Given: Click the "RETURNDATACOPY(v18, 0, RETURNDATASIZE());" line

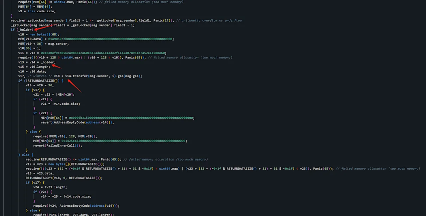Looking at the screenshot, I should (x=64, y=178).
